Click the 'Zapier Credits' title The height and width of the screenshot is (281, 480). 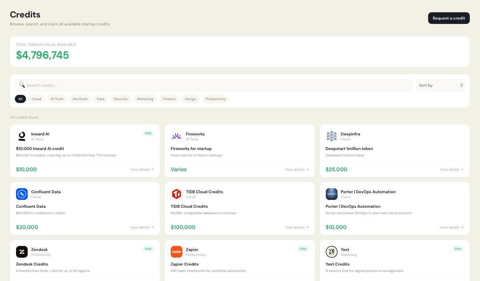(185, 264)
